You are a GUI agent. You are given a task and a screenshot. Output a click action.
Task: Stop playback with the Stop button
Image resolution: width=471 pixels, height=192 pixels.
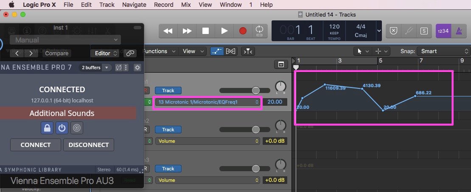coord(205,31)
